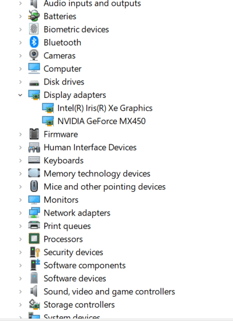This screenshot has width=233, height=321.
Task: Expand the Bluetooth node arrow
Action: coord(20,43)
